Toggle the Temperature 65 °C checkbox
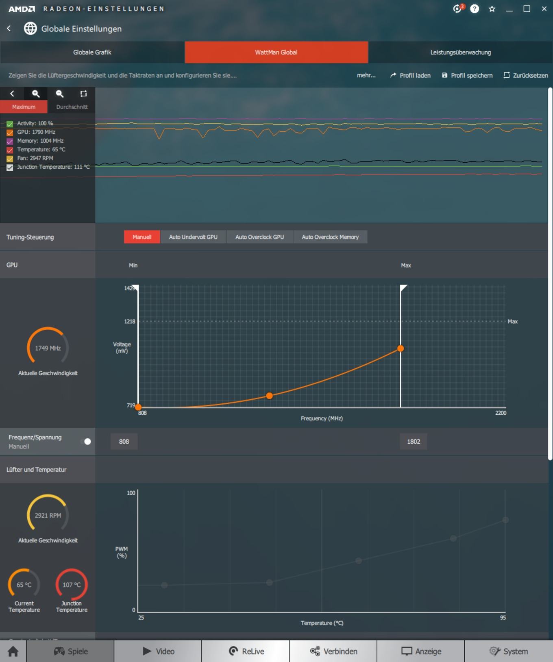 (x=10, y=150)
